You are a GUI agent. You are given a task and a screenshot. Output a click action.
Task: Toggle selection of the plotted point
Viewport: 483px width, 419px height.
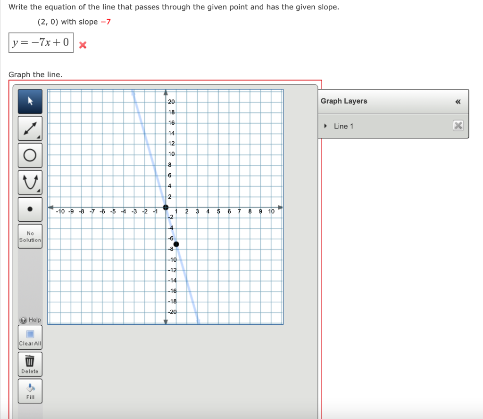tap(176, 244)
